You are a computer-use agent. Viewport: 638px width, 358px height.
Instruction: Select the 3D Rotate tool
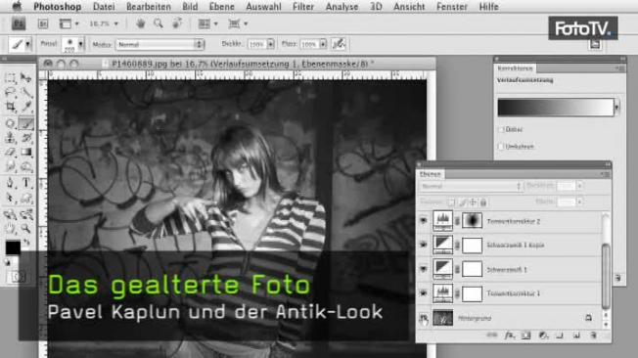[x=10, y=214]
